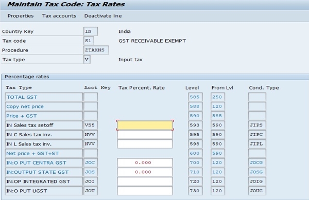The height and width of the screenshot is (200, 309).
Task: Click account key VS5
Action: coord(91,125)
